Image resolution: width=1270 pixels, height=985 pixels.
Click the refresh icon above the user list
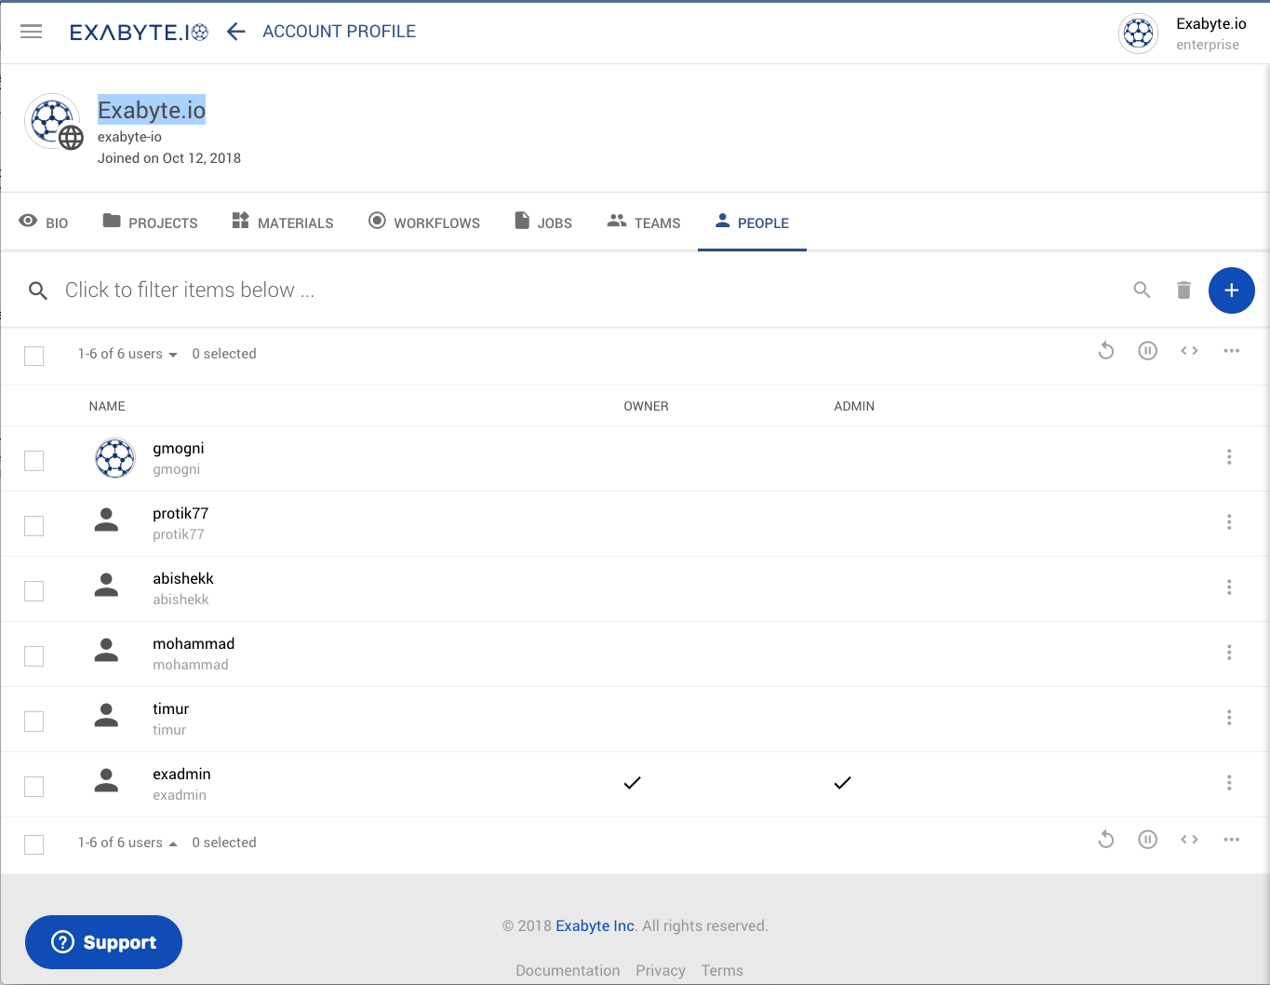[x=1105, y=351]
